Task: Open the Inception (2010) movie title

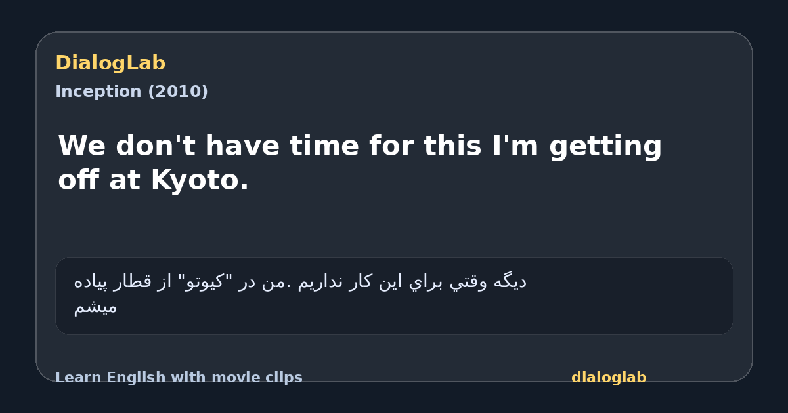Action: [131, 92]
